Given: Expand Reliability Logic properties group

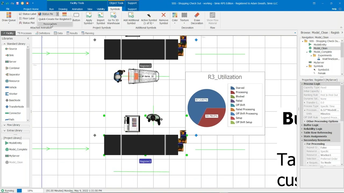Looking at the screenshot, I should pos(302,129).
